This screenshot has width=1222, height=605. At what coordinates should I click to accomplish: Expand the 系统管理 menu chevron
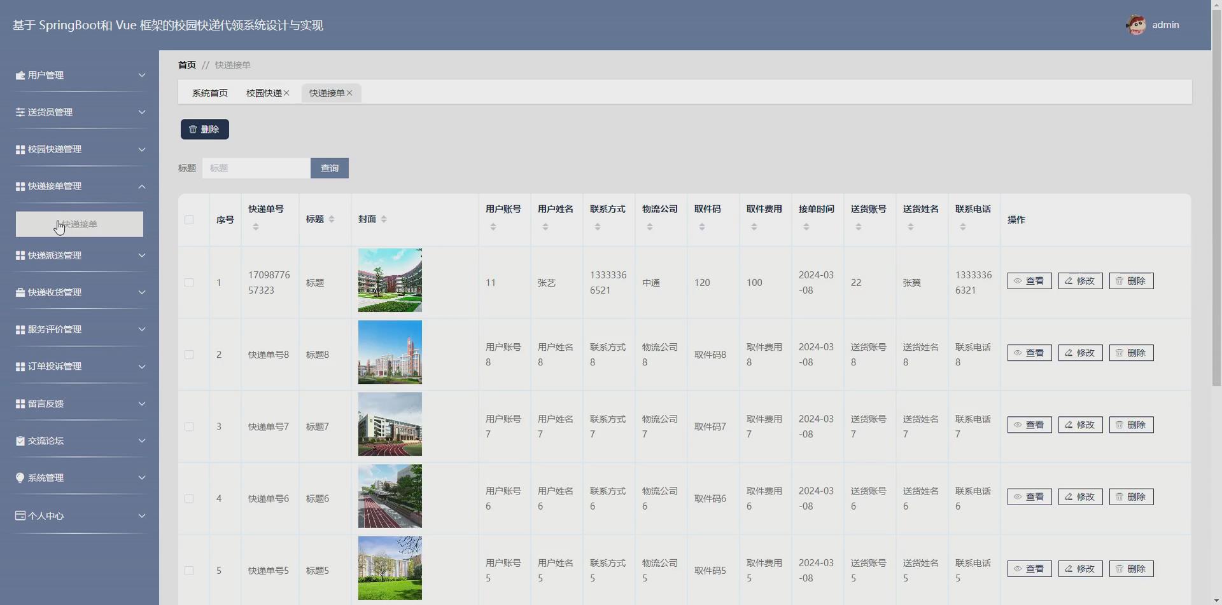click(x=142, y=478)
